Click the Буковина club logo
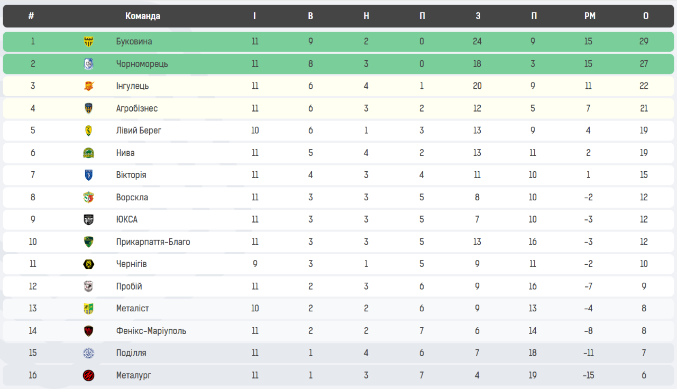 click(89, 42)
